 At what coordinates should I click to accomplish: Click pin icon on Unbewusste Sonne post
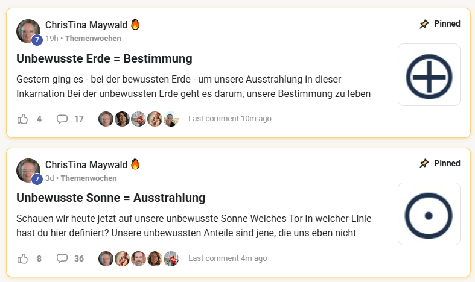pos(424,164)
